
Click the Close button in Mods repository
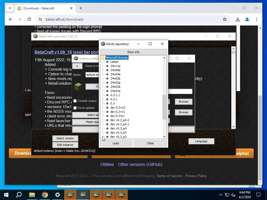coord(150,143)
